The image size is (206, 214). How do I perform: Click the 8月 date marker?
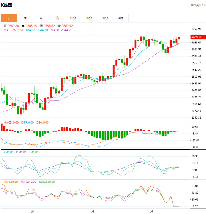[x=32, y=211]
